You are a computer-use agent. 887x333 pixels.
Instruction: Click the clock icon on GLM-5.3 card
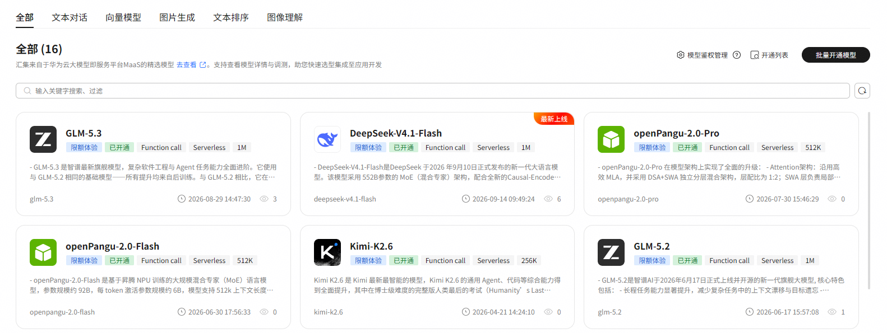[x=182, y=199]
